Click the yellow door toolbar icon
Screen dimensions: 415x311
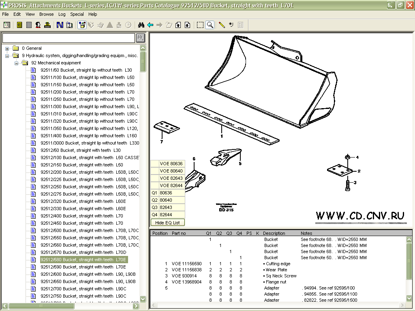19,25
